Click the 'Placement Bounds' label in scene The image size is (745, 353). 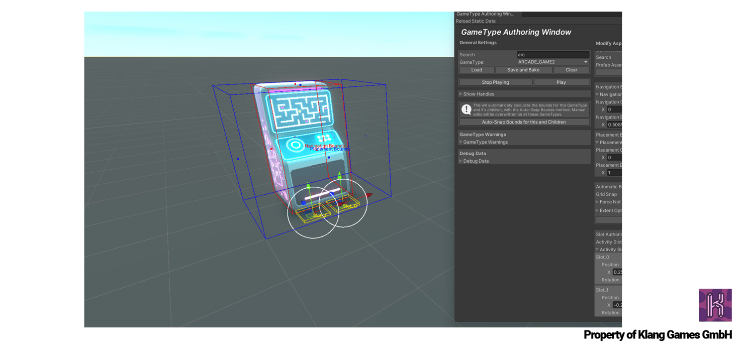tap(329, 149)
